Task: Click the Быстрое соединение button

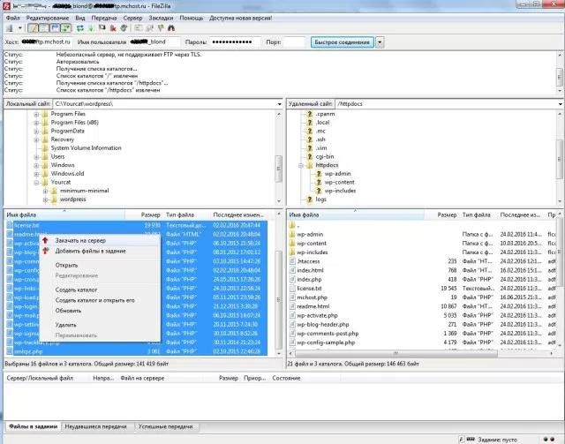Action: click(x=342, y=42)
